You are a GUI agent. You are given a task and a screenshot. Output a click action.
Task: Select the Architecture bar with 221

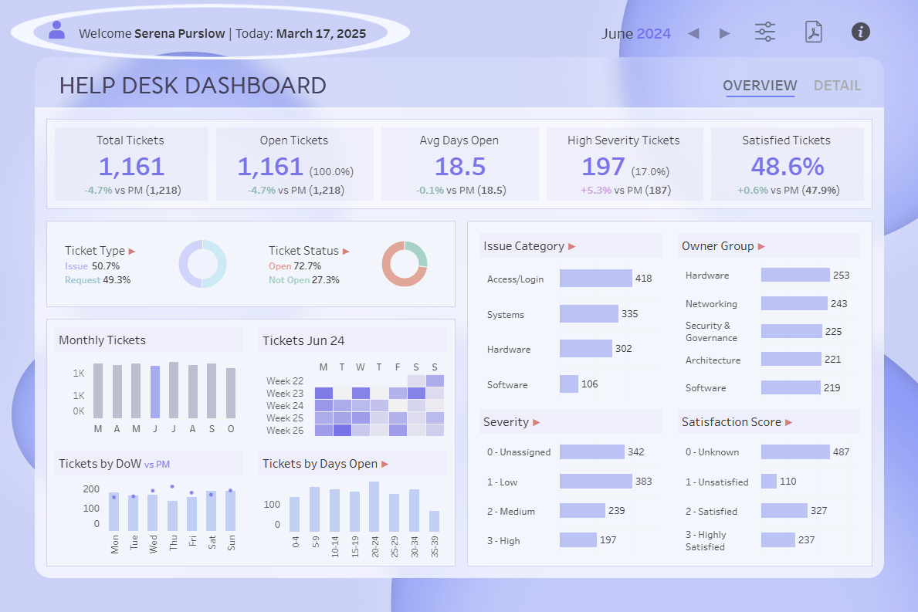(x=791, y=359)
